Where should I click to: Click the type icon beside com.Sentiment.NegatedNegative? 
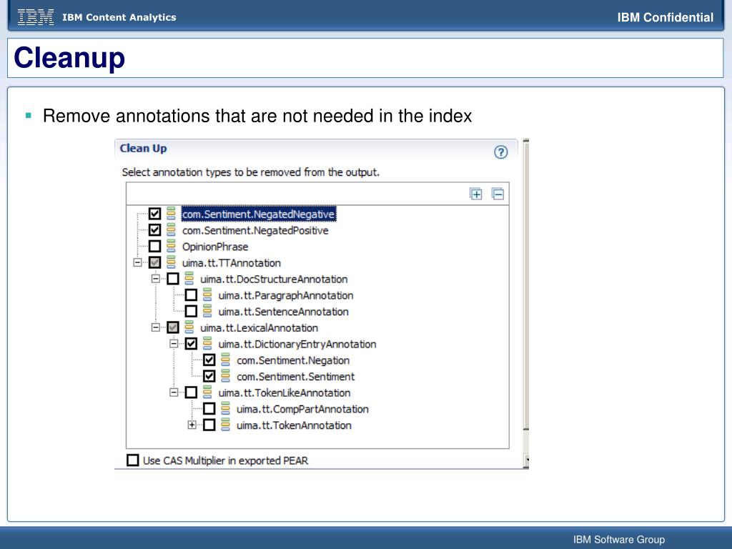coord(171,214)
